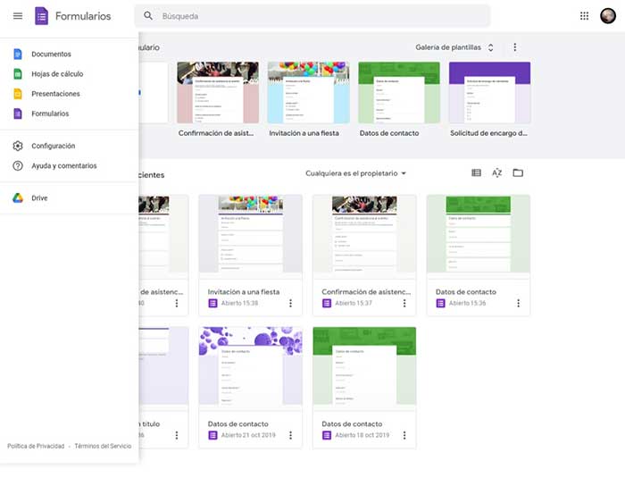625x486 pixels.
Task: Open Presentaciones from the side menu
Action: click(x=55, y=94)
